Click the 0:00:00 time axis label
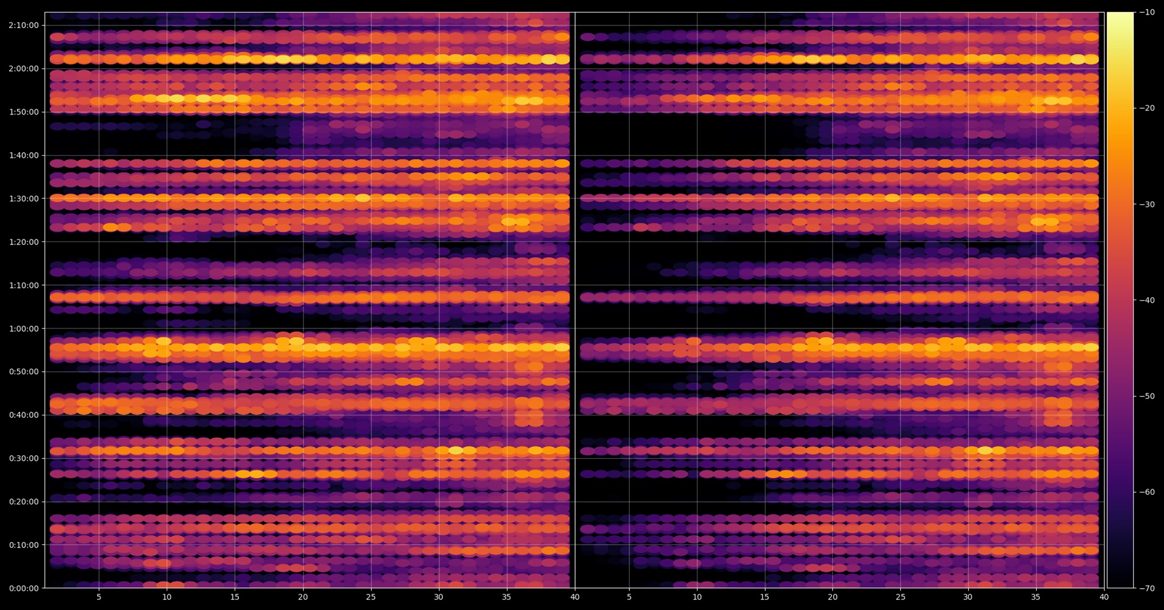Viewport: 1164px width, 610px height. point(24,588)
